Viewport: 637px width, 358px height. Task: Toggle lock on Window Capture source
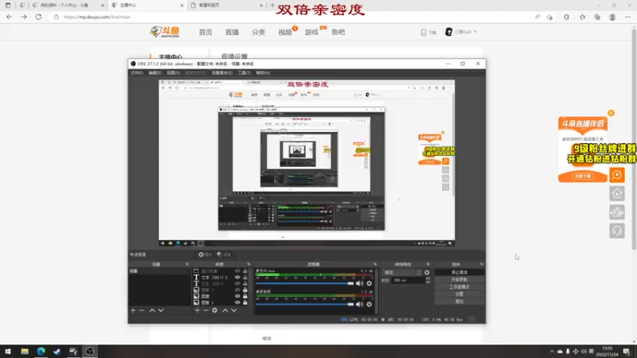click(245, 270)
